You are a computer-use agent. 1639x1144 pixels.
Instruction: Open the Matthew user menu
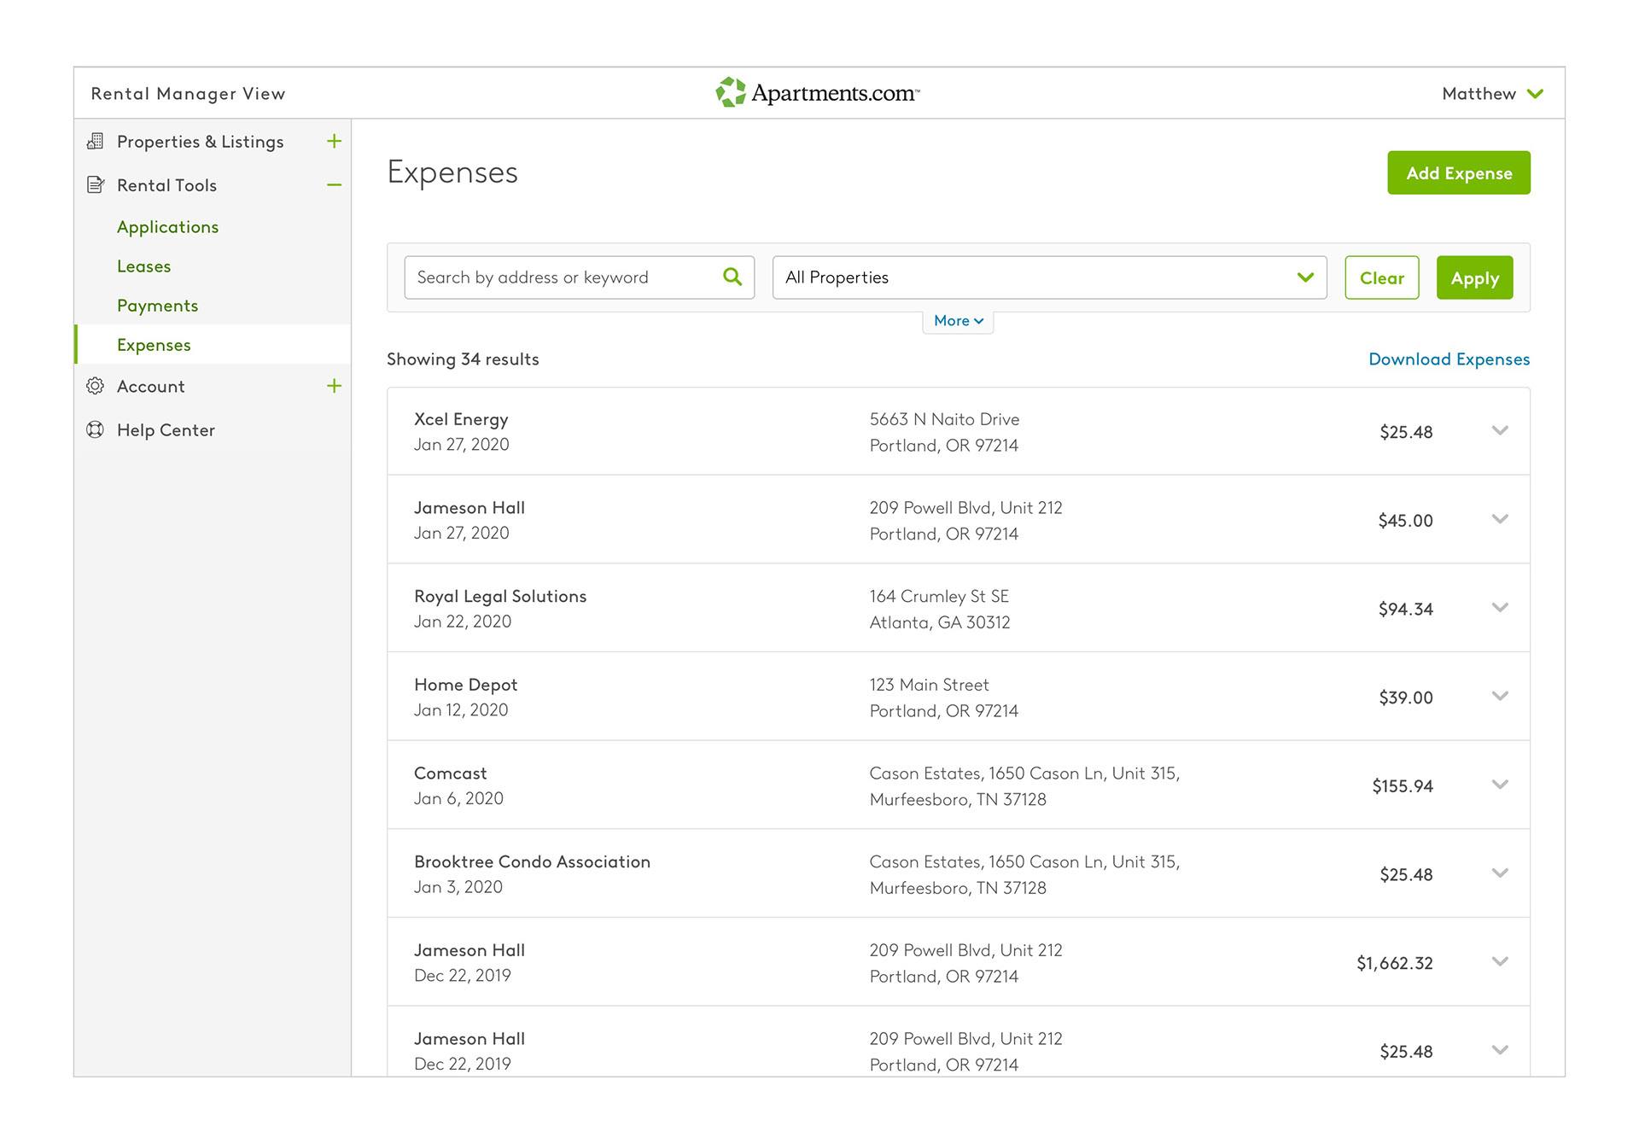pos(1493,93)
